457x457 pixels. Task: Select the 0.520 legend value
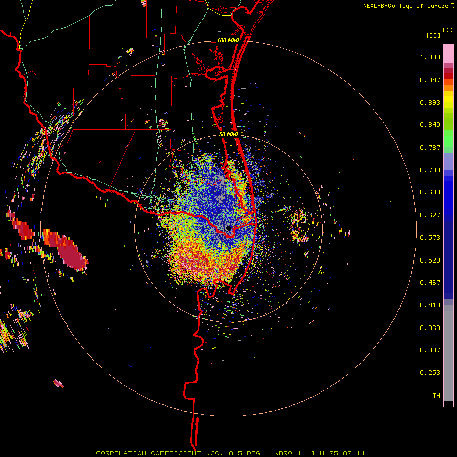430,260
